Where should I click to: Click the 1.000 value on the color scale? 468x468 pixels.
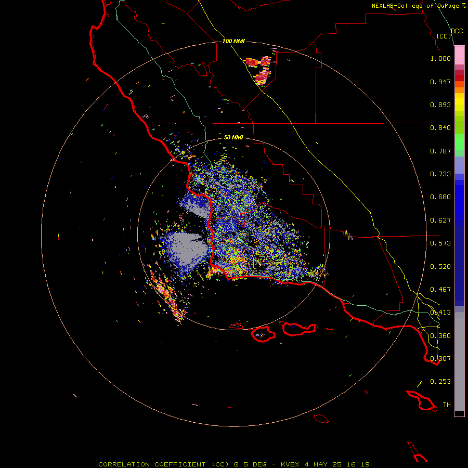pos(440,58)
